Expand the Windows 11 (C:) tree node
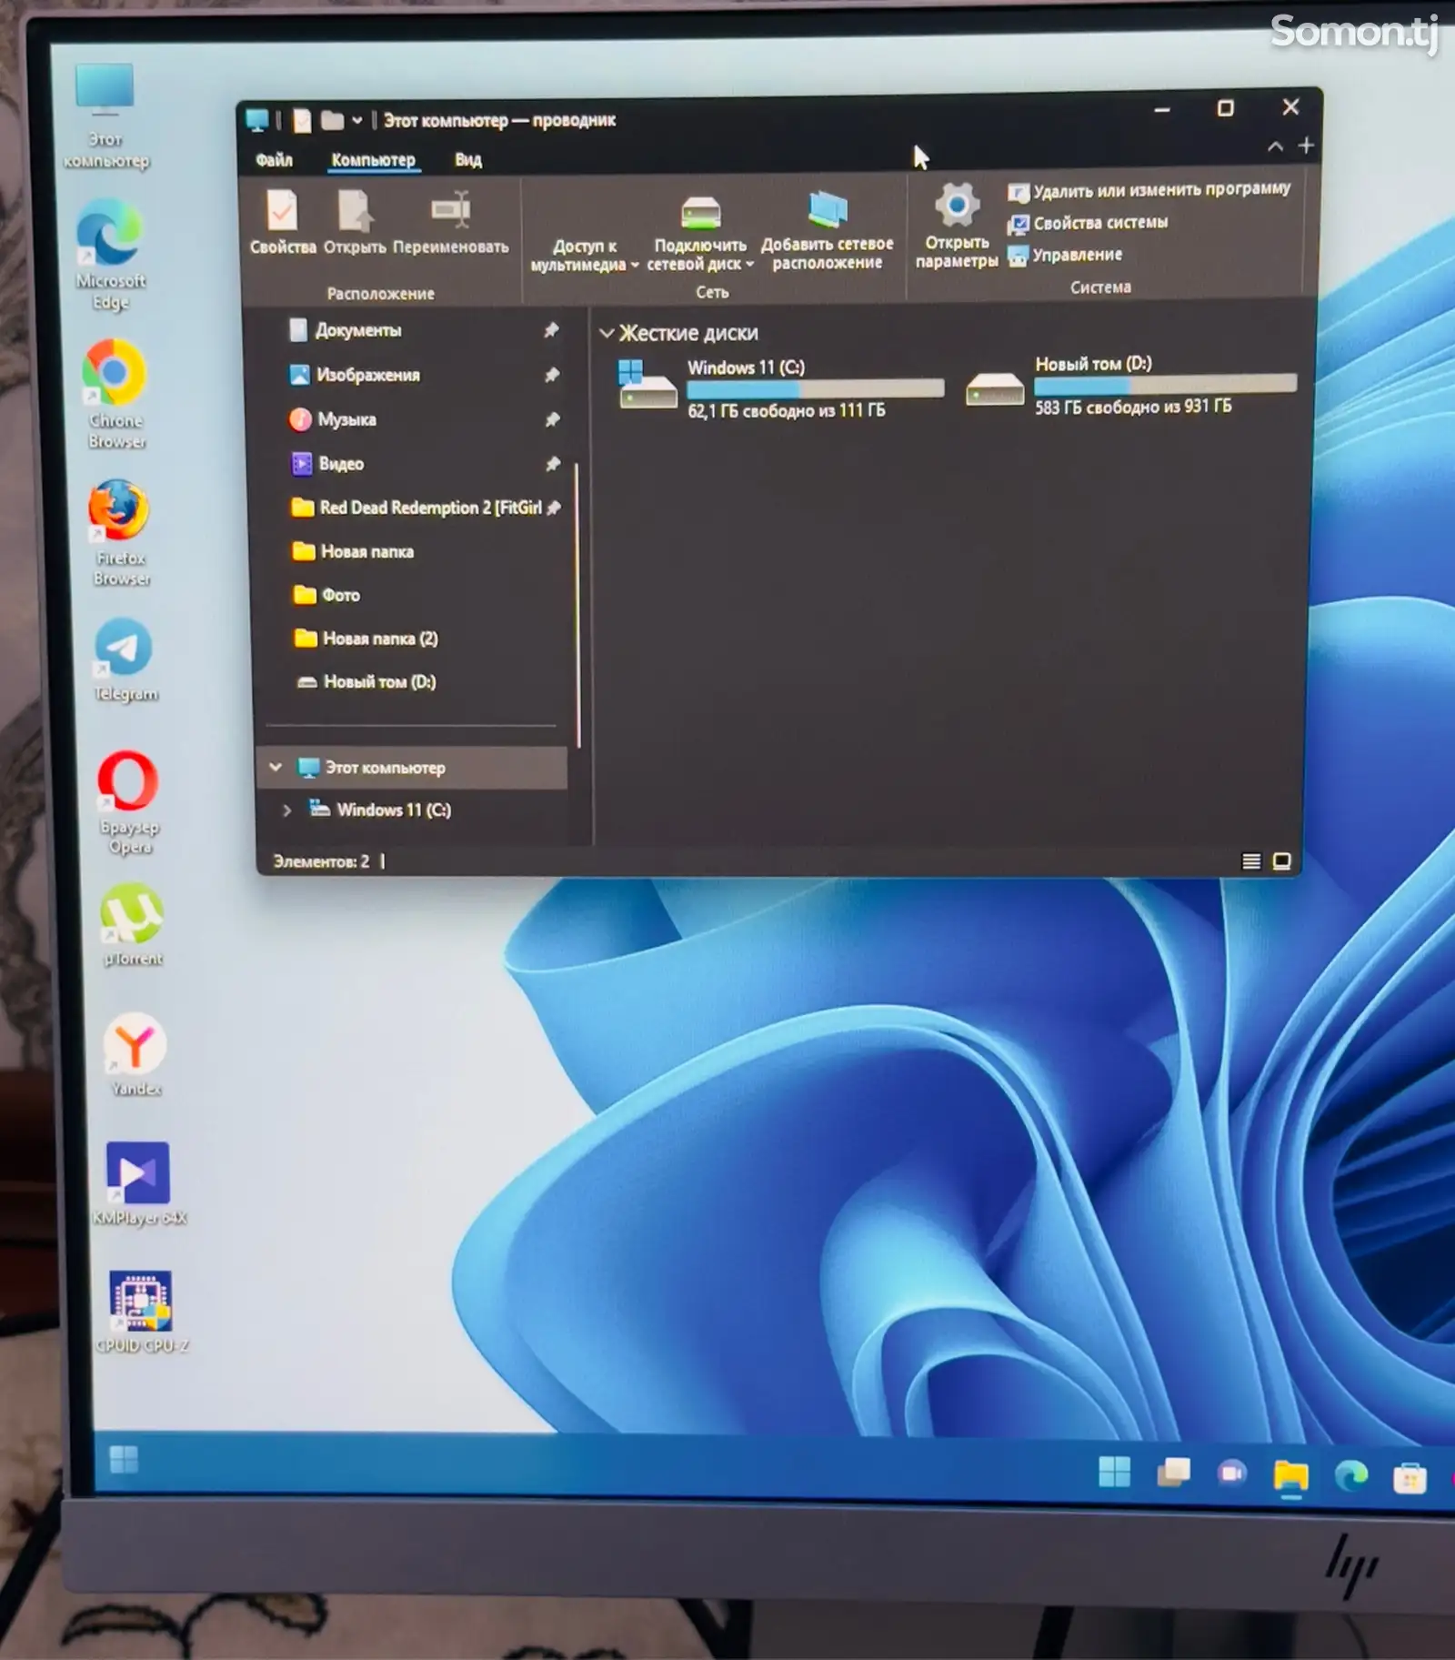 (286, 810)
